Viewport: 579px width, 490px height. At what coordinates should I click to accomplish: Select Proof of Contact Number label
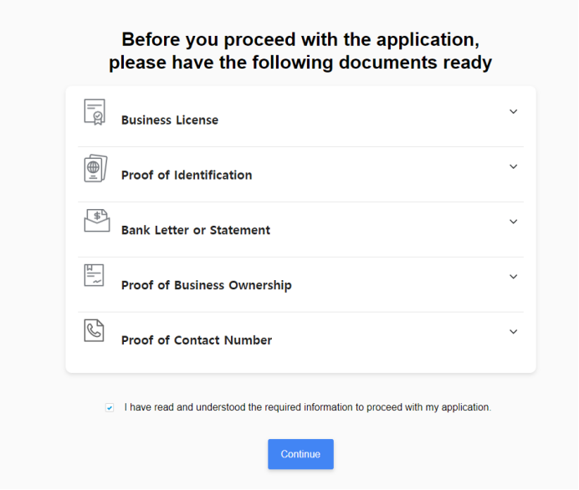click(x=197, y=340)
